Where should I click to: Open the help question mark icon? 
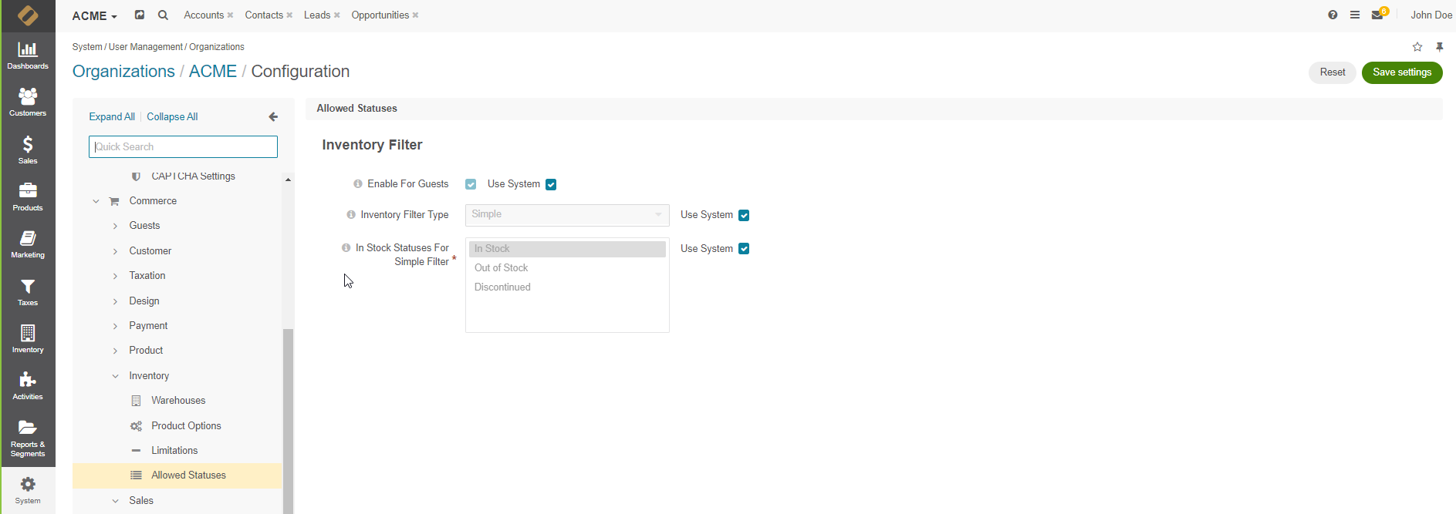coord(1333,15)
